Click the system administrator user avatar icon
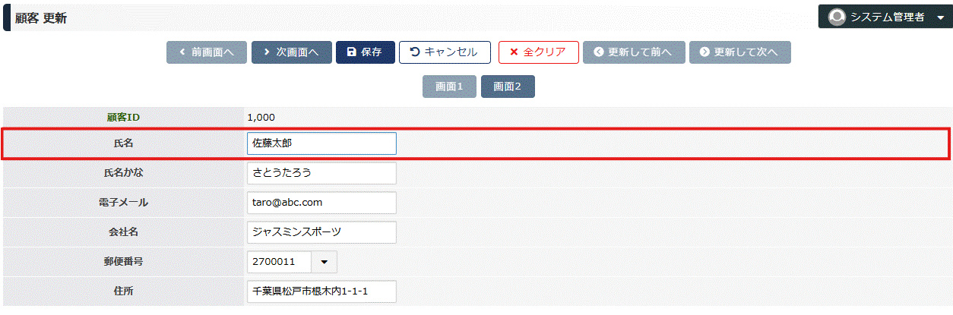 [x=837, y=17]
